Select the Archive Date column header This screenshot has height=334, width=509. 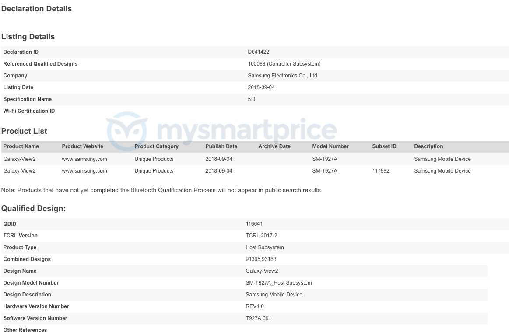pos(274,146)
